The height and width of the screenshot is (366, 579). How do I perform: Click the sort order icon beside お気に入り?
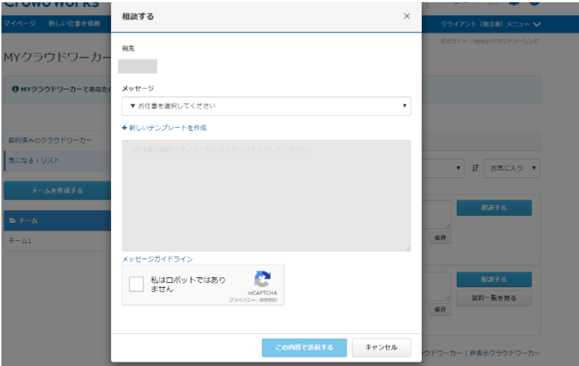coord(475,168)
